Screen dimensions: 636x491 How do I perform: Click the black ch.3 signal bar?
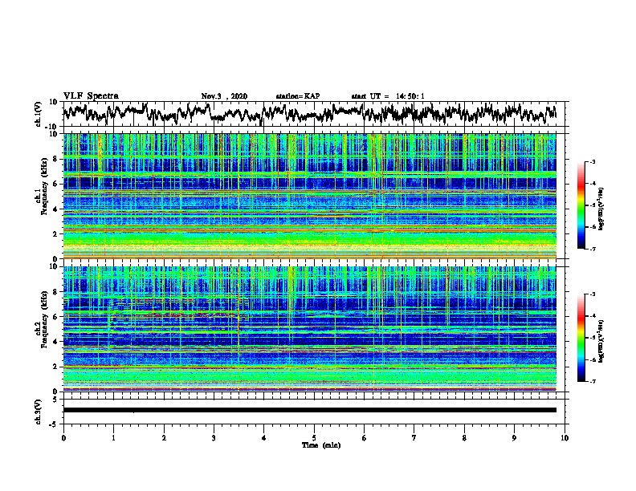point(309,410)
